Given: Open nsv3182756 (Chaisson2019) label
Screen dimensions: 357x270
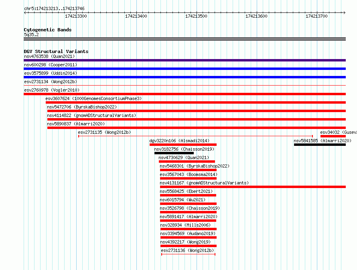Looking at the screenshot, I should coord(184,149).
